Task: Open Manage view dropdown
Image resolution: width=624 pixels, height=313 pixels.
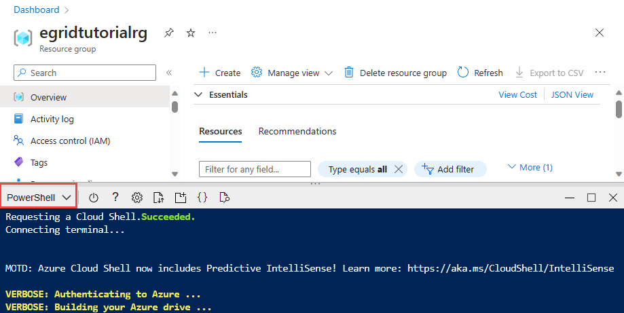Action: [x=292, y=73]
